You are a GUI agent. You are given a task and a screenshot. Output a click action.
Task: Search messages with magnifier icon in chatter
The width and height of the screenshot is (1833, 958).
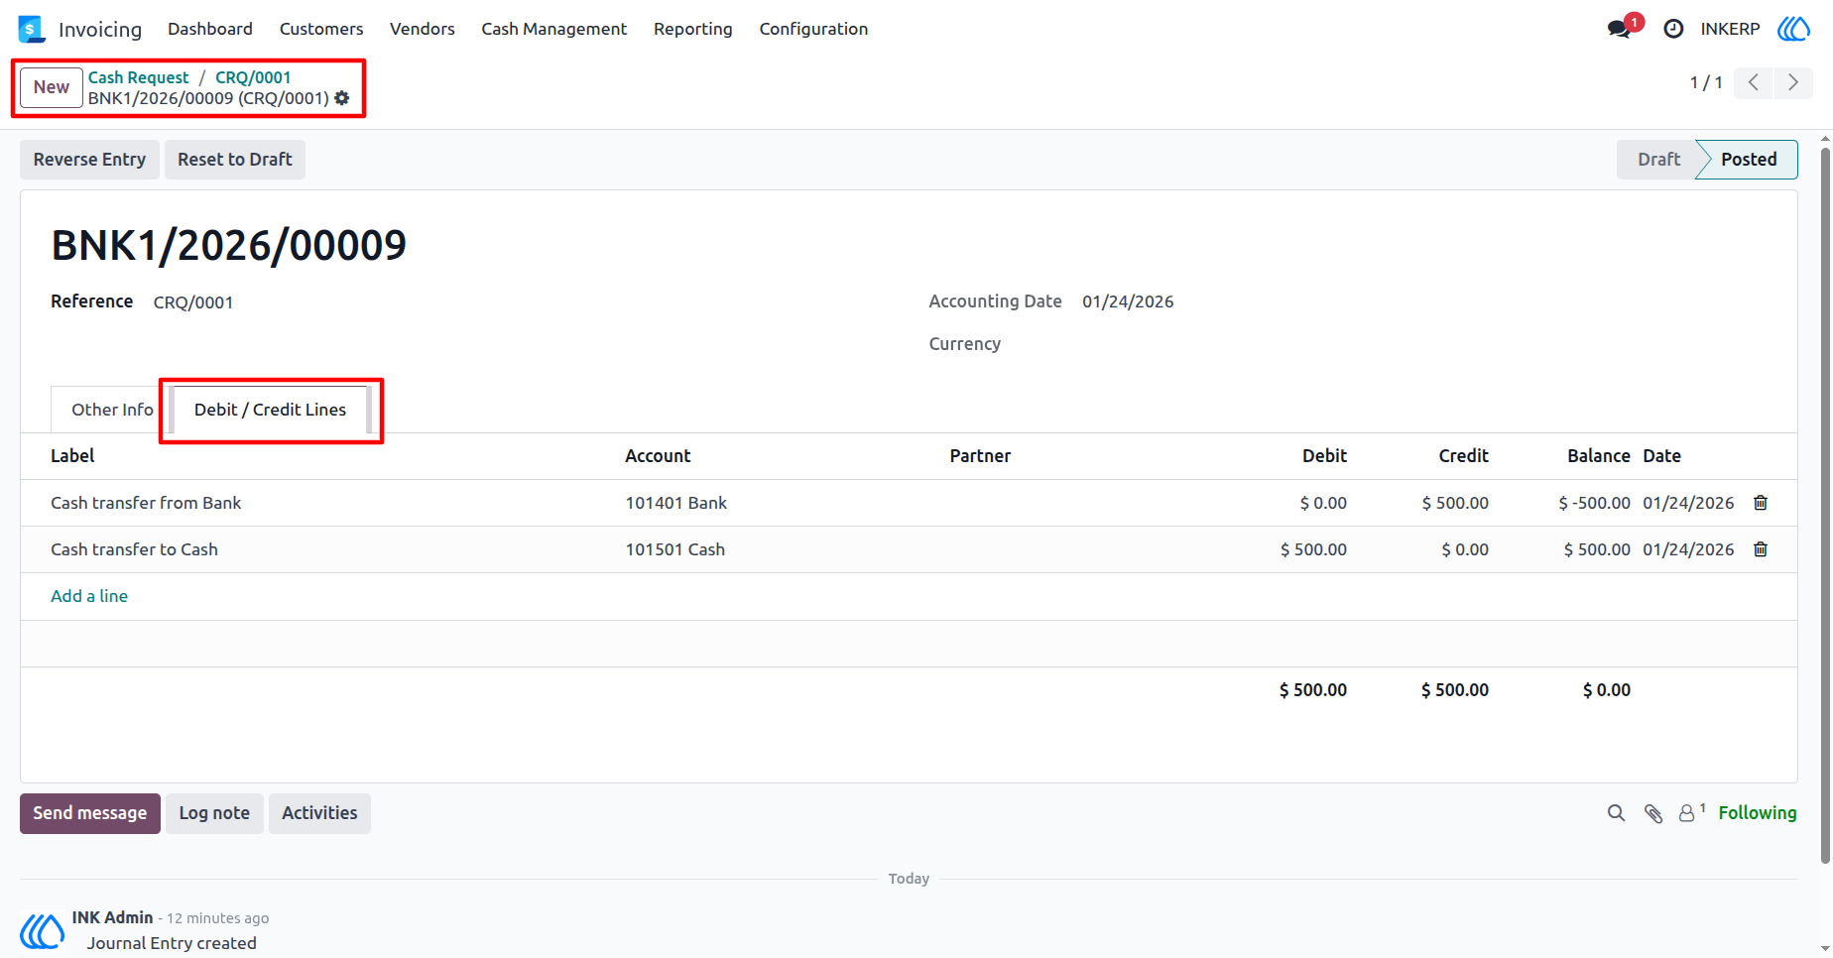1617,813
